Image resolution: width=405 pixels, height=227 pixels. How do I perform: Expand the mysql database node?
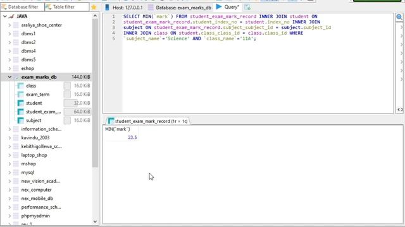pos(9,172)
